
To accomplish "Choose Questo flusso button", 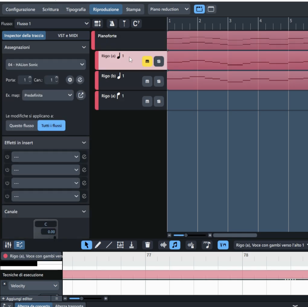I will click(21, 126).
